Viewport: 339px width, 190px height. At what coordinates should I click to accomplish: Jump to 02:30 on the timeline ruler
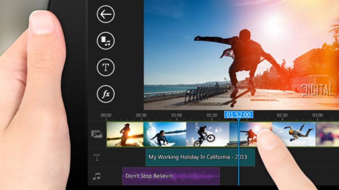282,115
